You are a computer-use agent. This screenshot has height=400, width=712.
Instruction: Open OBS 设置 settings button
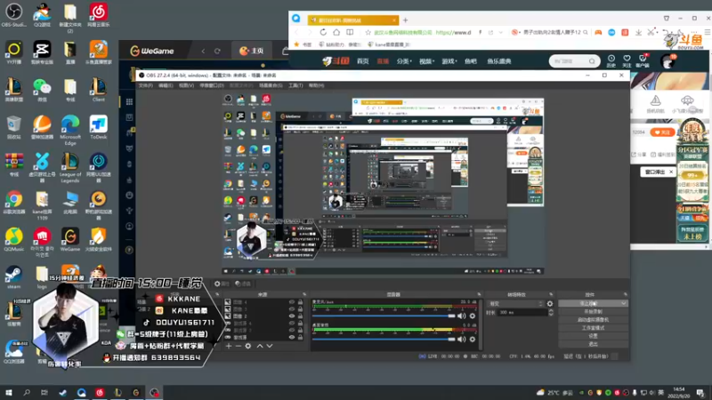593,336
